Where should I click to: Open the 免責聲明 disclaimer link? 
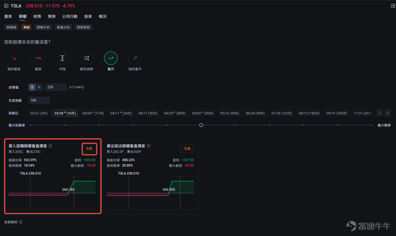point(11,222)
